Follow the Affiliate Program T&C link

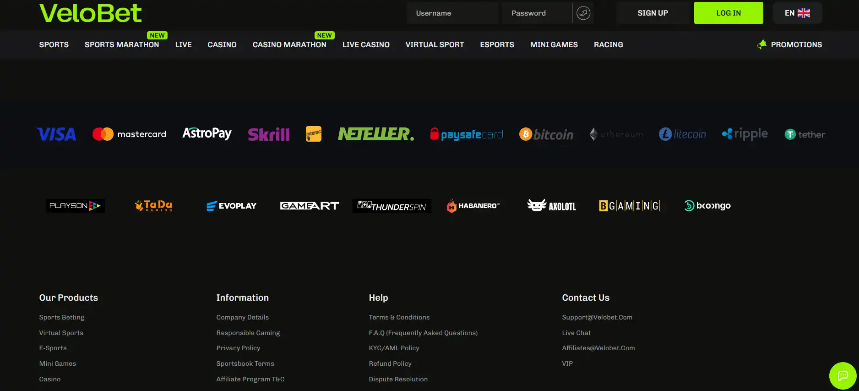(x=250, y=379)
